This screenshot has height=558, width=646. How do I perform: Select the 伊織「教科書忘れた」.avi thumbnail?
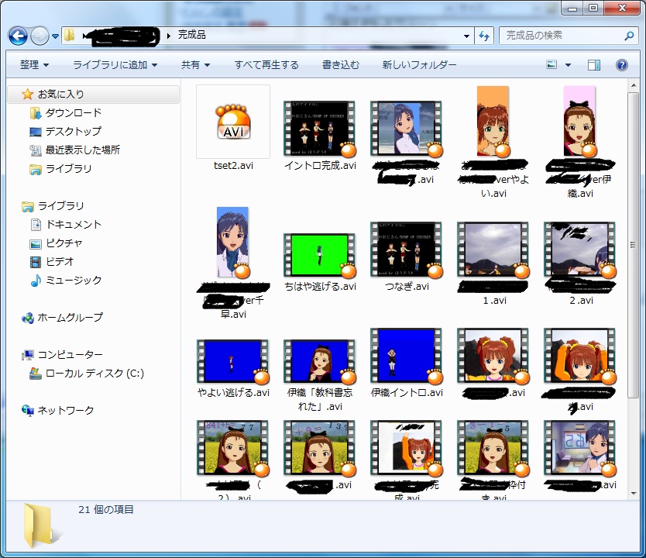point(320,361)
